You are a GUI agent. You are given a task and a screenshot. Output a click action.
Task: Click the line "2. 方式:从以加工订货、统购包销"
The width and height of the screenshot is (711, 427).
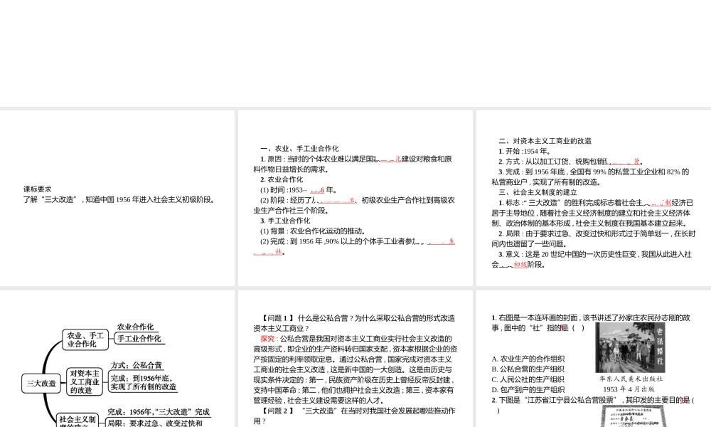tap(571, 162)
